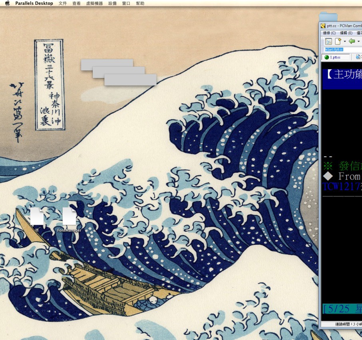
Task: Click the 連線時間 status bar entry
Action: pos(348,324)
